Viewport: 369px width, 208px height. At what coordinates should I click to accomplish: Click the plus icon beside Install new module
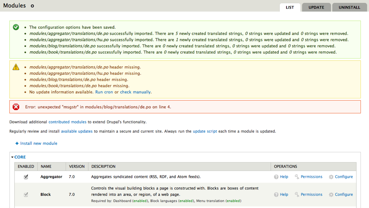pyautogui.click(x=17, y=143)
